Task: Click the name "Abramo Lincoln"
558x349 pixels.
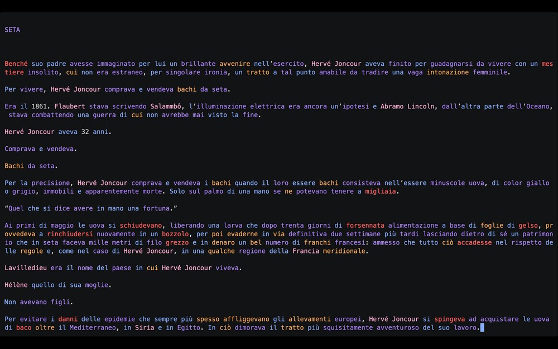Action: tap(407, 106)
